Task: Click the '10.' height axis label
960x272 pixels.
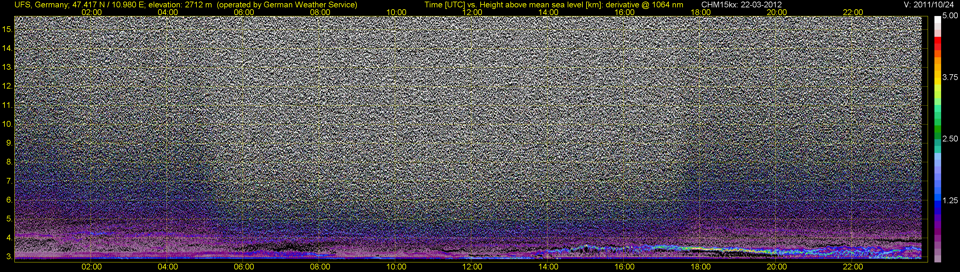Action: pos(7,124)
